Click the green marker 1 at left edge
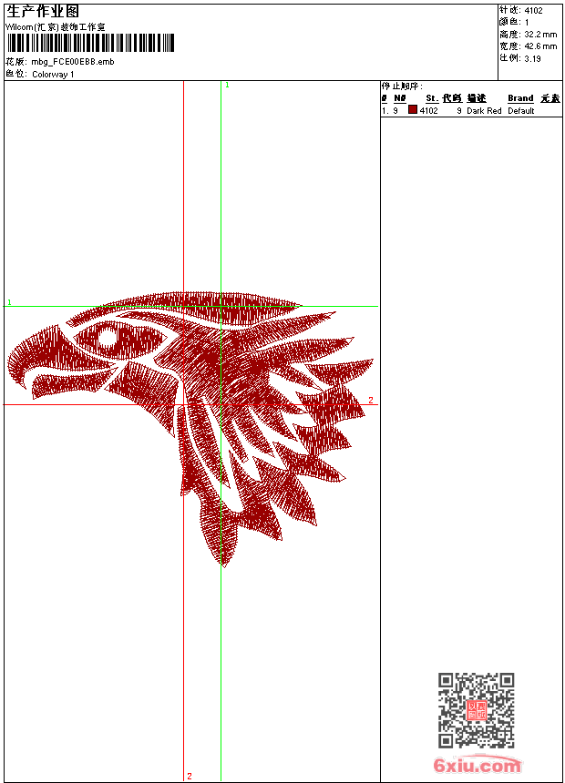This screenshot has width=565, height=783. pos(9,302)
